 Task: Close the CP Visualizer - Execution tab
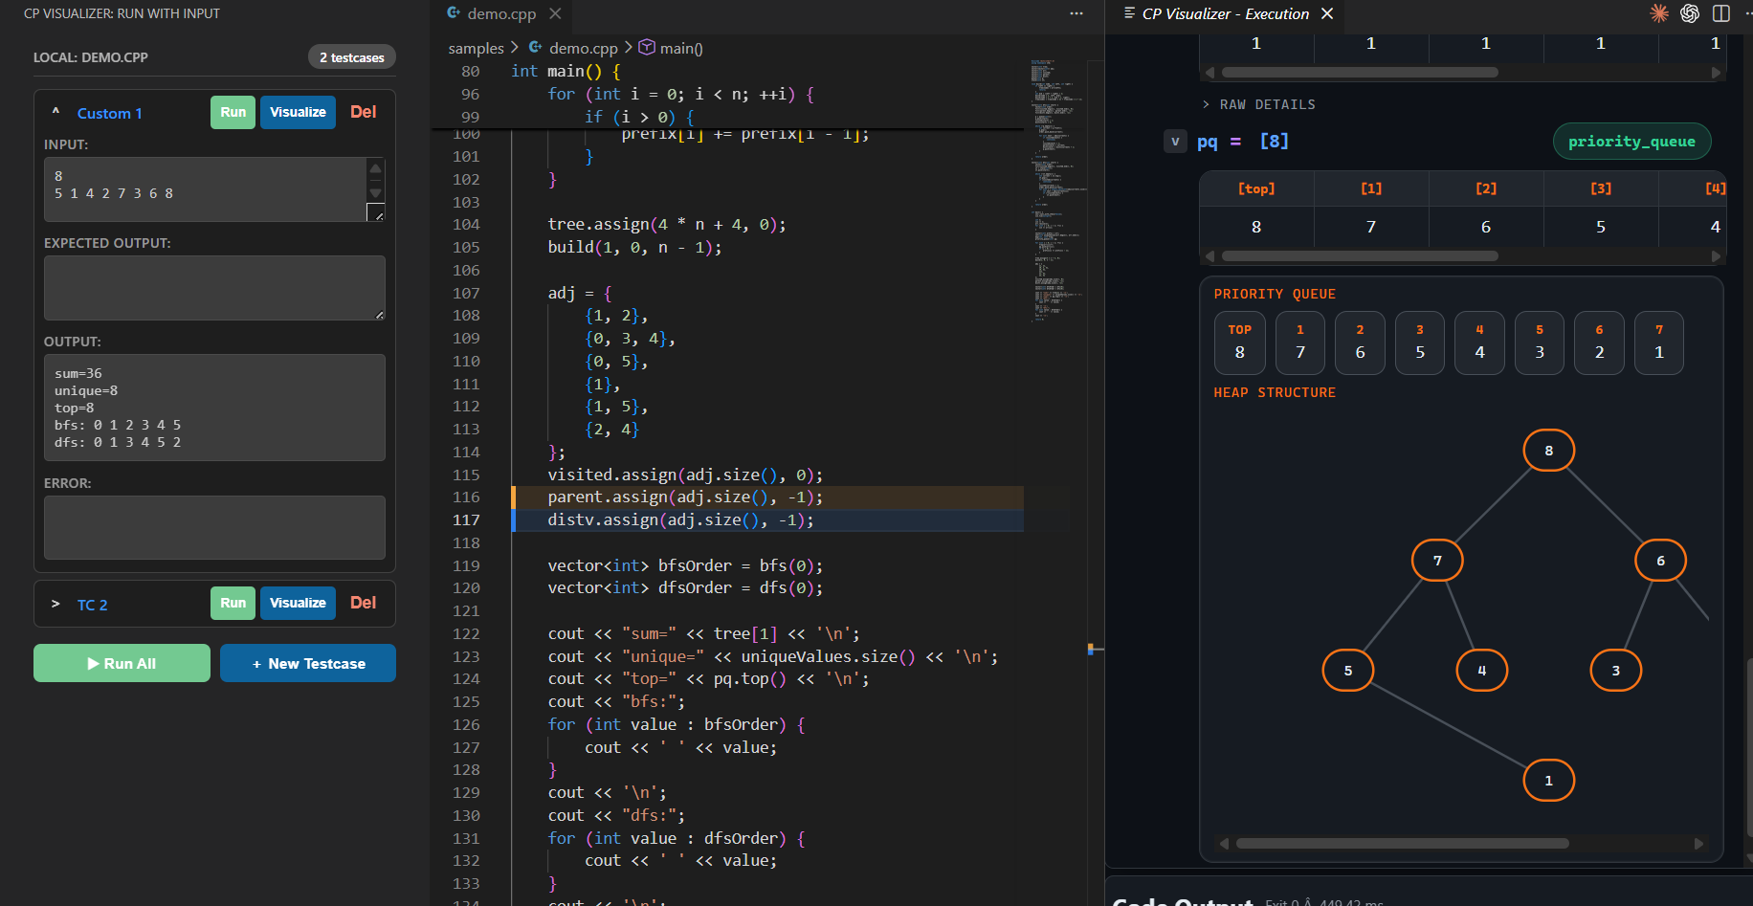(1327, 13)
